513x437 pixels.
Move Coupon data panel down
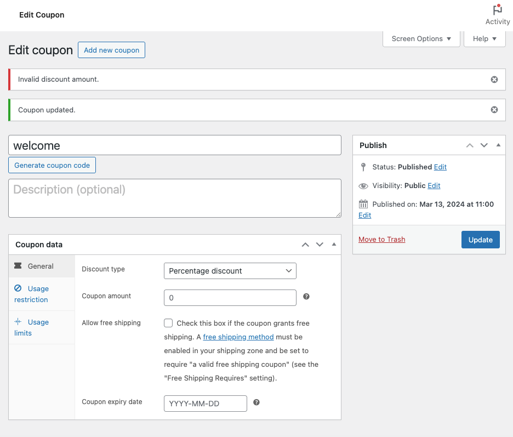click(320, 245)
